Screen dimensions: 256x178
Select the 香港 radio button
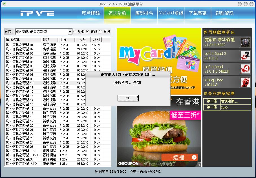[x=88, y=31]
